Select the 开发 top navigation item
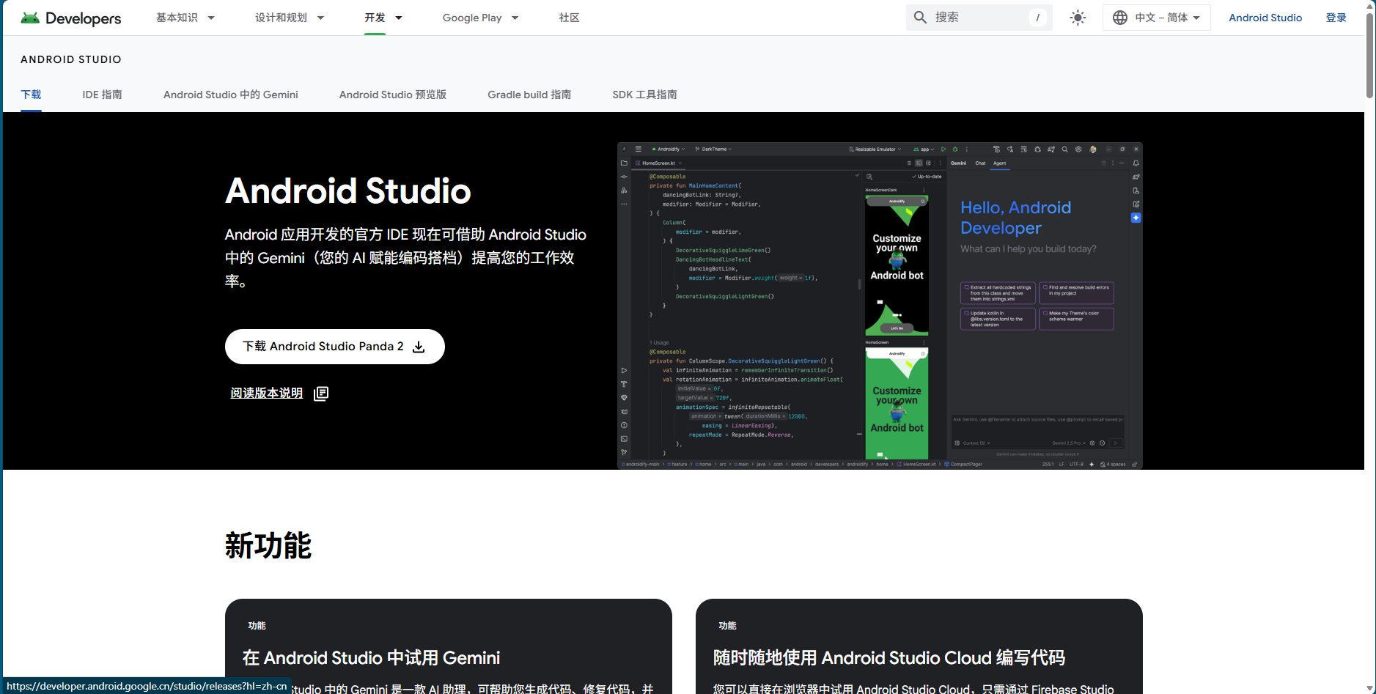The height and width of the screenshot is (694, 1376). pyautogui.click(x=375, y=18)
